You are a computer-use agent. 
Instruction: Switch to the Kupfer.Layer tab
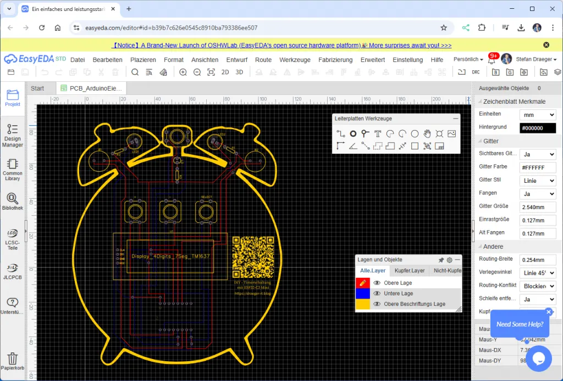pos(410,271)
